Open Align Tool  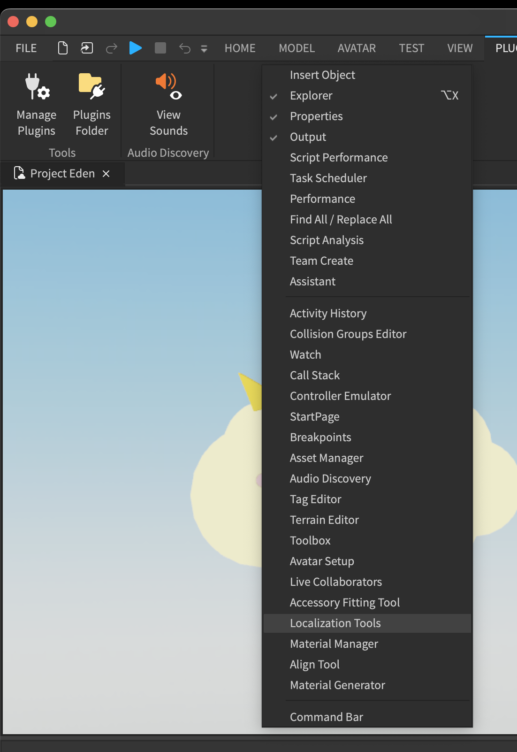click(x=367, y=665)
